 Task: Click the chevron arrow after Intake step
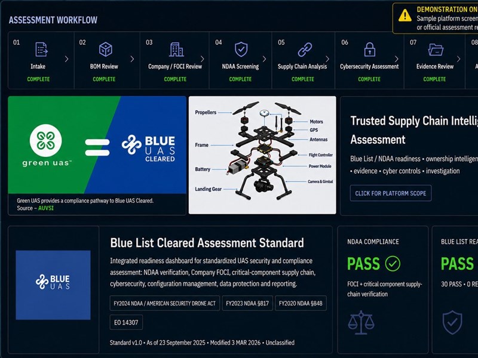pos(67,59)
